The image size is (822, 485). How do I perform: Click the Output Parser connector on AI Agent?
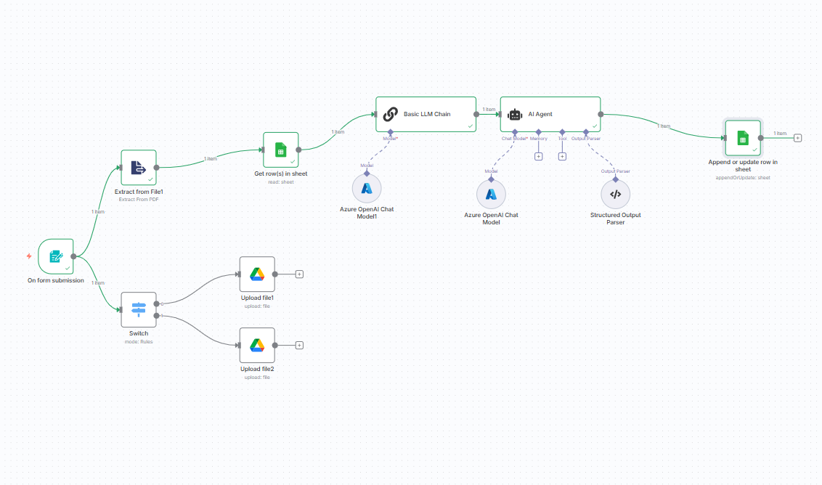[585, 132]
